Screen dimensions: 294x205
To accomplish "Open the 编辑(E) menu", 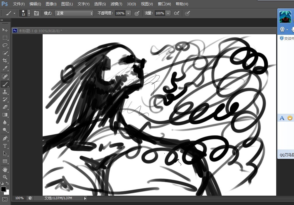I will pos(35,4).
